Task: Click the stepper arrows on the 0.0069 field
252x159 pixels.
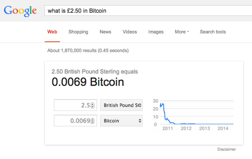Action: tap(92, 121)
